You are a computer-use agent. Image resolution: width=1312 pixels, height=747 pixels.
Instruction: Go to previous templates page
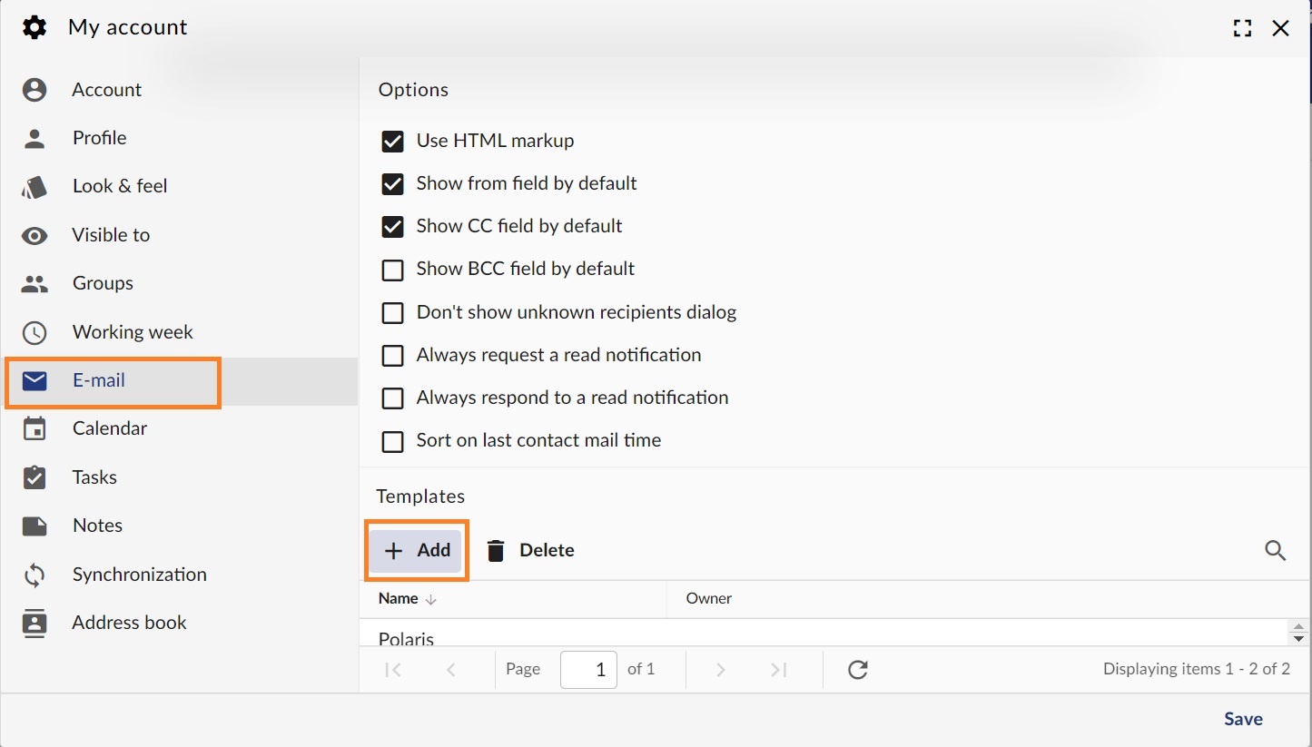click(x=451, y=670)
